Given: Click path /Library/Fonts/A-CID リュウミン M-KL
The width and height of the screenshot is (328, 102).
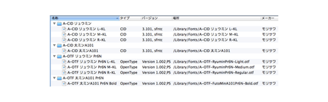Looking at the screenshot, I should click(x=206, y=34).
